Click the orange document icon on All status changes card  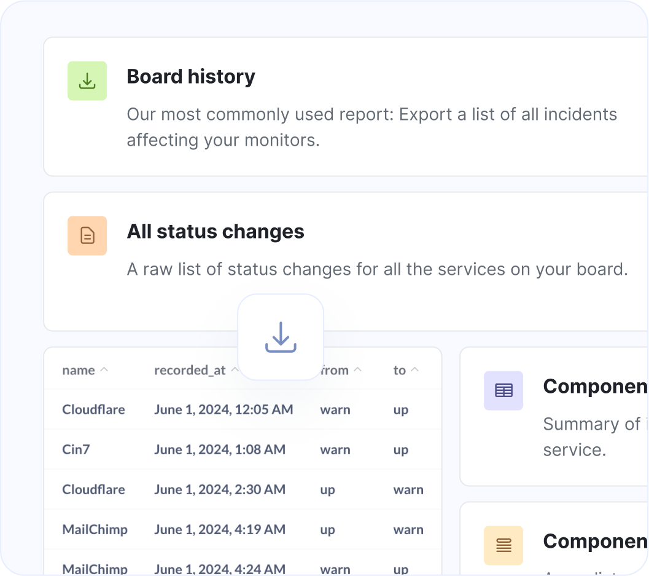click(x=87, y=235)
